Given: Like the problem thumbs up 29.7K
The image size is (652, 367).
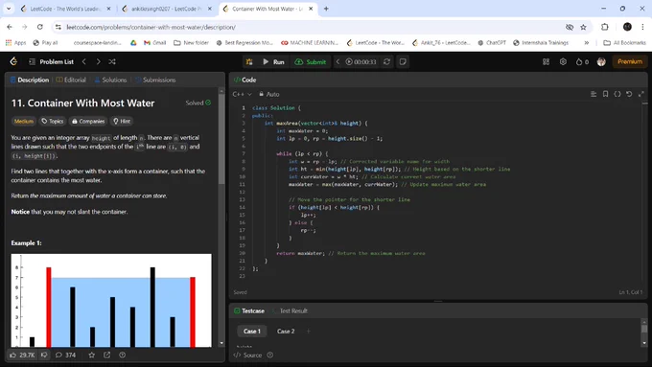Looking at the screenshot, I should [22, 355].
